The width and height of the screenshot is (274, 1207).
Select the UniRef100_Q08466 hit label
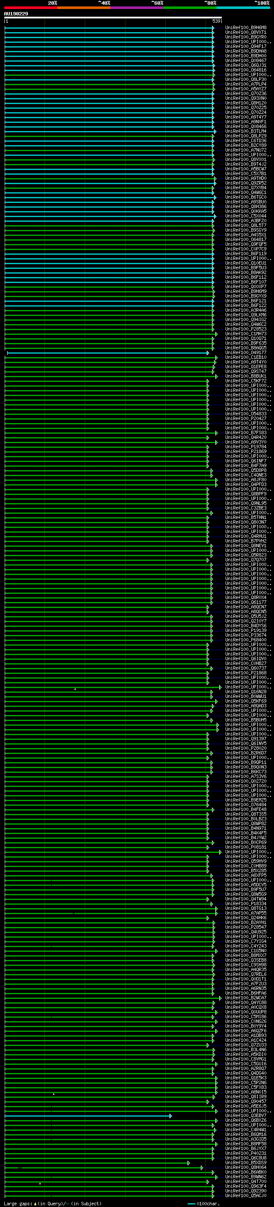click(246, 126)
